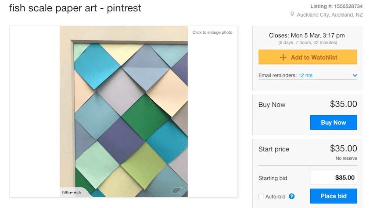Click the kiwi watermark icon on photo
The width and height of the screenshot is (373, 208).
pos(178,190)
